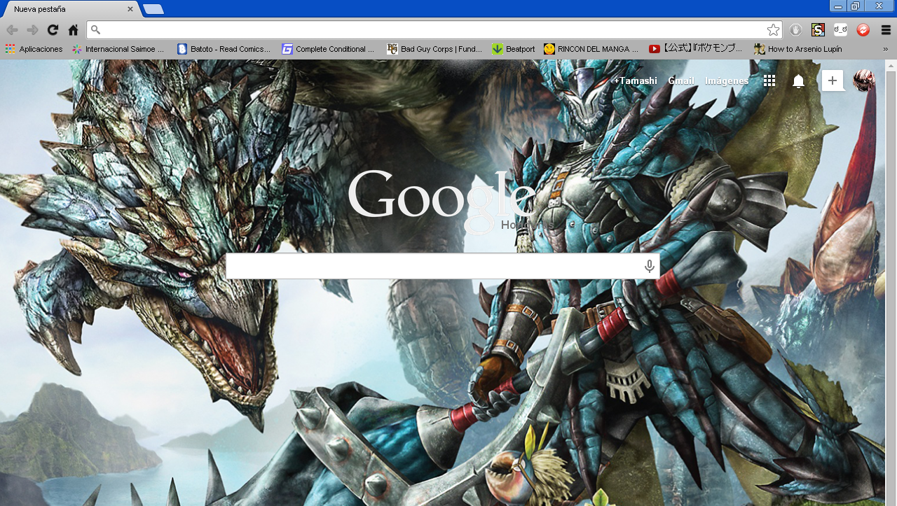Reload the current page
The width and height of the screenshot is (897, 506).
[53, 30]
